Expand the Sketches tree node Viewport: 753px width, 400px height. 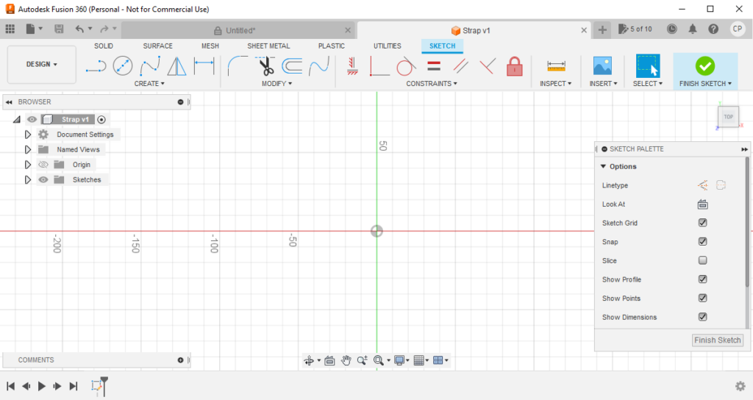pyautogui.click(x=28, y=179)
